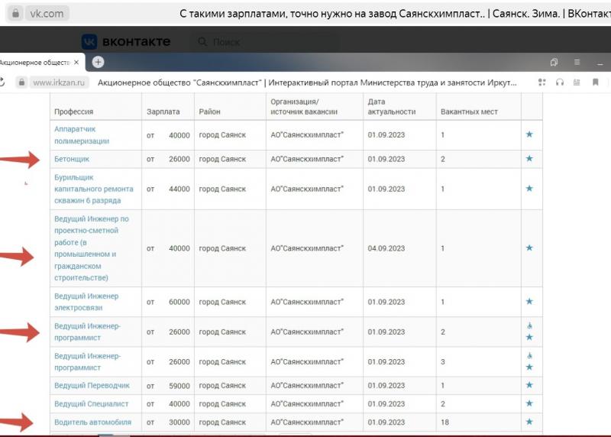
Task: Click salary 44000 in Бурильщик row
Action: (x=179, y=189)
